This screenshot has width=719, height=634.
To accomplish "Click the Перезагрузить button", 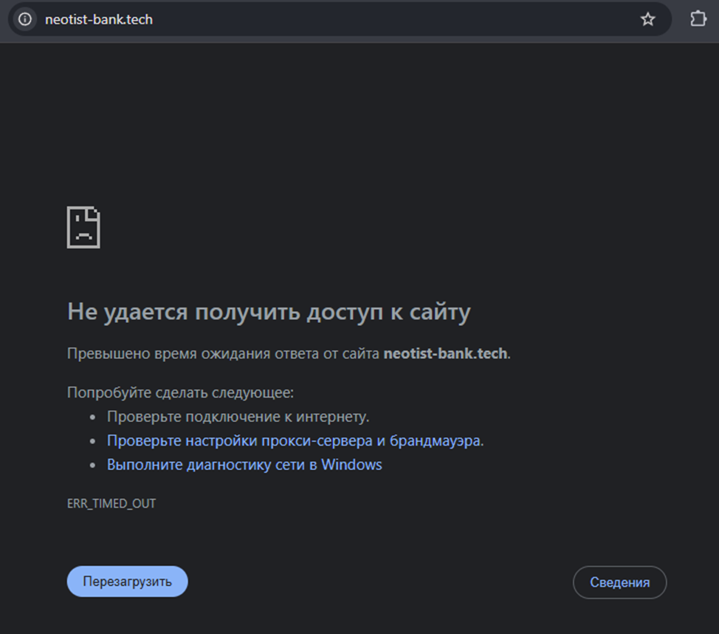I will (128, 582).
